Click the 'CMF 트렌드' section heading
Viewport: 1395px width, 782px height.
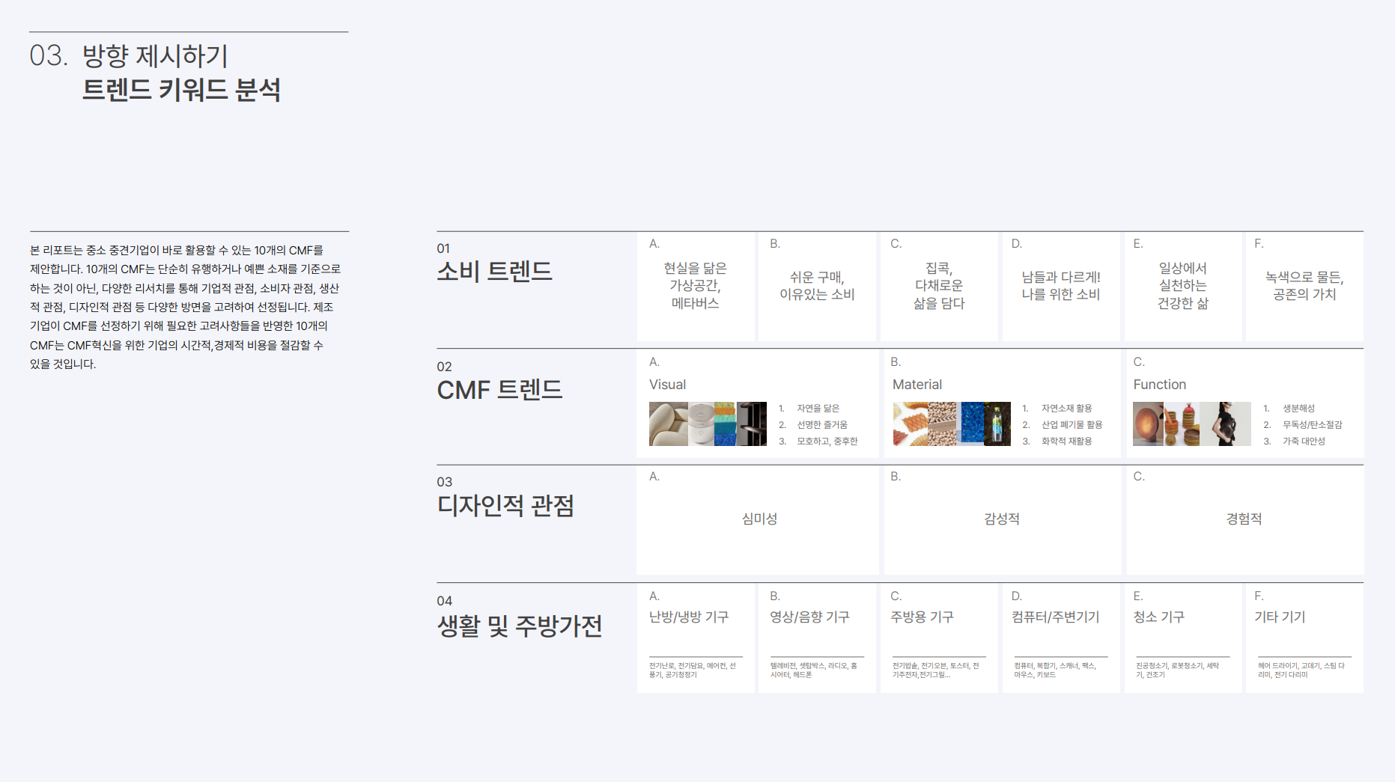[499, 390]
